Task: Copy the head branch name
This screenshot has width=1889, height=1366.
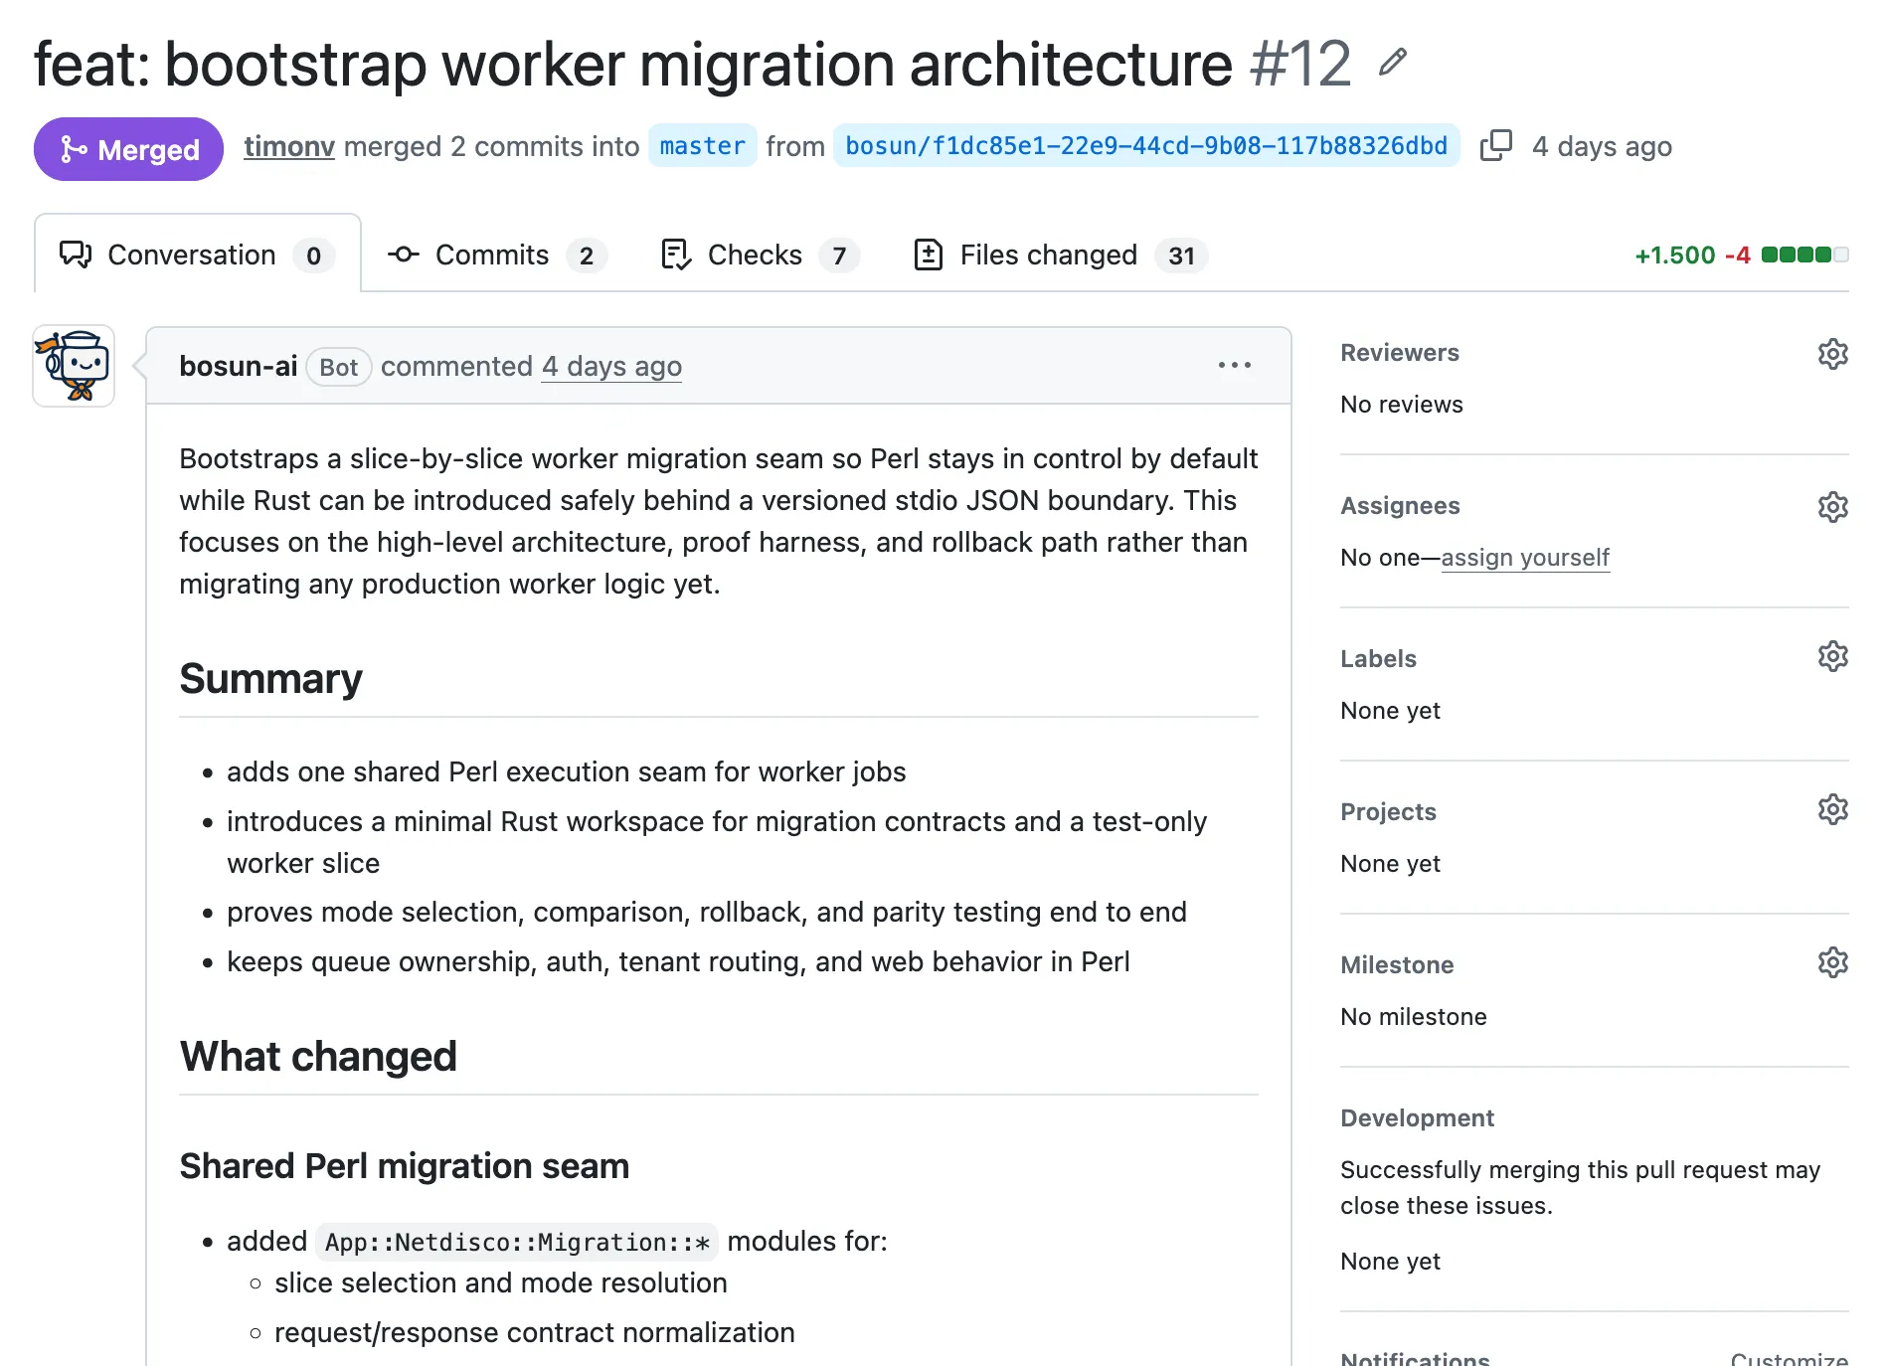Action: click(1495, 146)
